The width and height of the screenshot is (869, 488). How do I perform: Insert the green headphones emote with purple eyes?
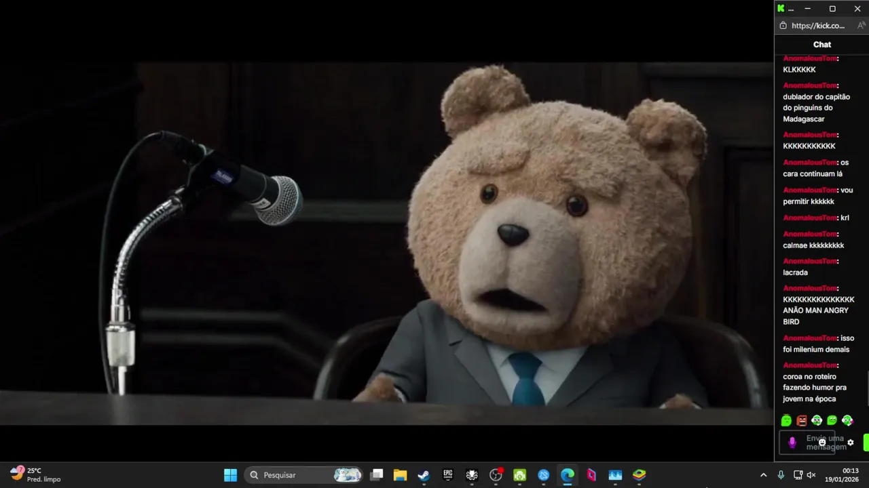click(x=817, y=420)
